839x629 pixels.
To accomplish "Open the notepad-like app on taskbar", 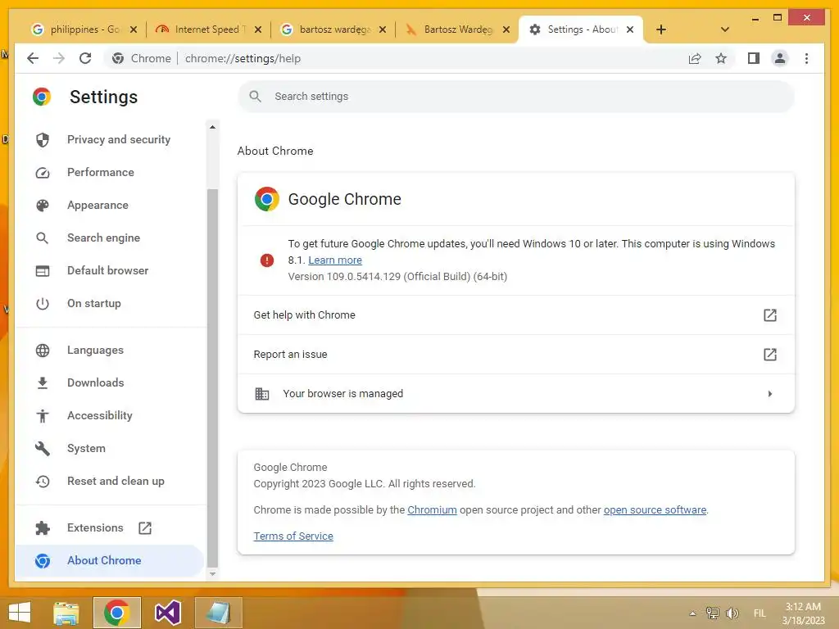I will tap(218, 613).
